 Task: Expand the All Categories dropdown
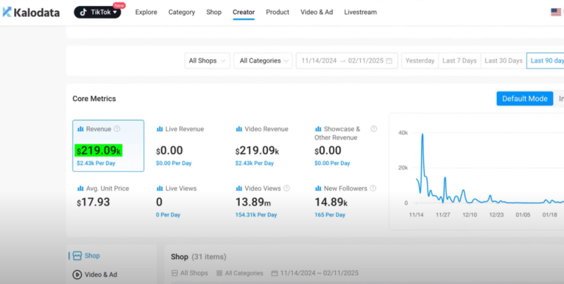(263, 61)
